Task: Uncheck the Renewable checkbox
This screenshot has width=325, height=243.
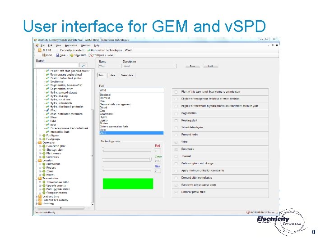Action: pyautogui.click(x=176, y=149)
